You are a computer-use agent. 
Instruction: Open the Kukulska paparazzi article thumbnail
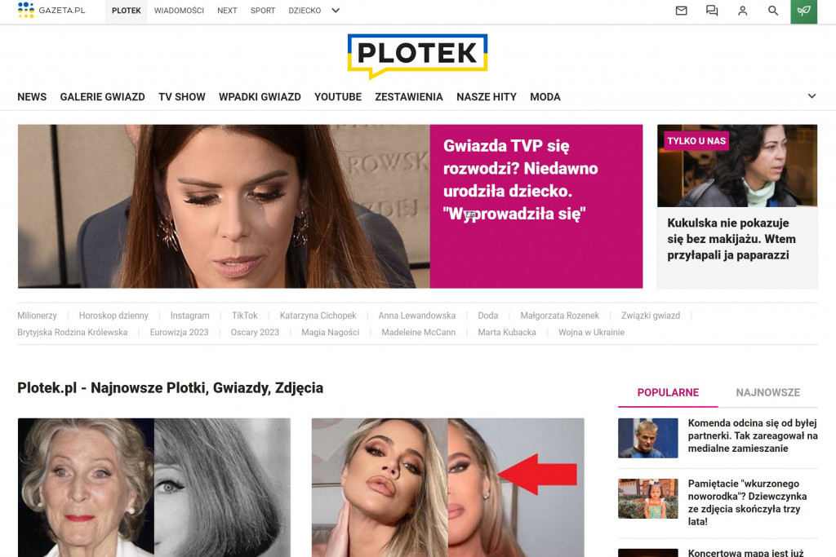[x=737, y=166]
